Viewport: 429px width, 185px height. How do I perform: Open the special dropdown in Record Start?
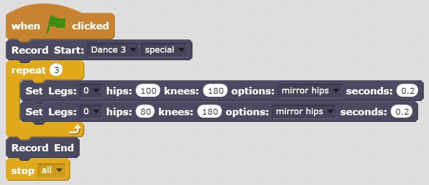point(164,50)
